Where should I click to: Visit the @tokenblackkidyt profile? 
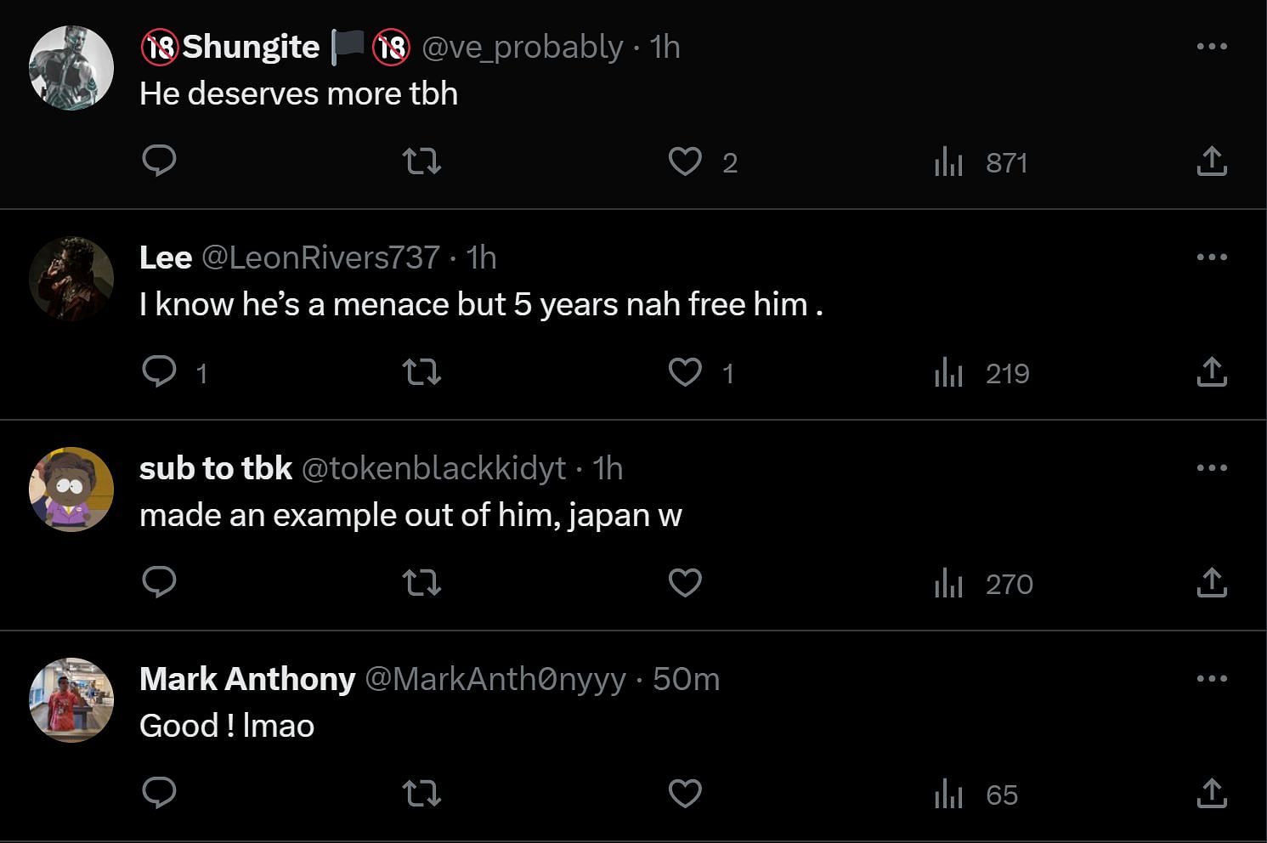[x=433, y=468]
